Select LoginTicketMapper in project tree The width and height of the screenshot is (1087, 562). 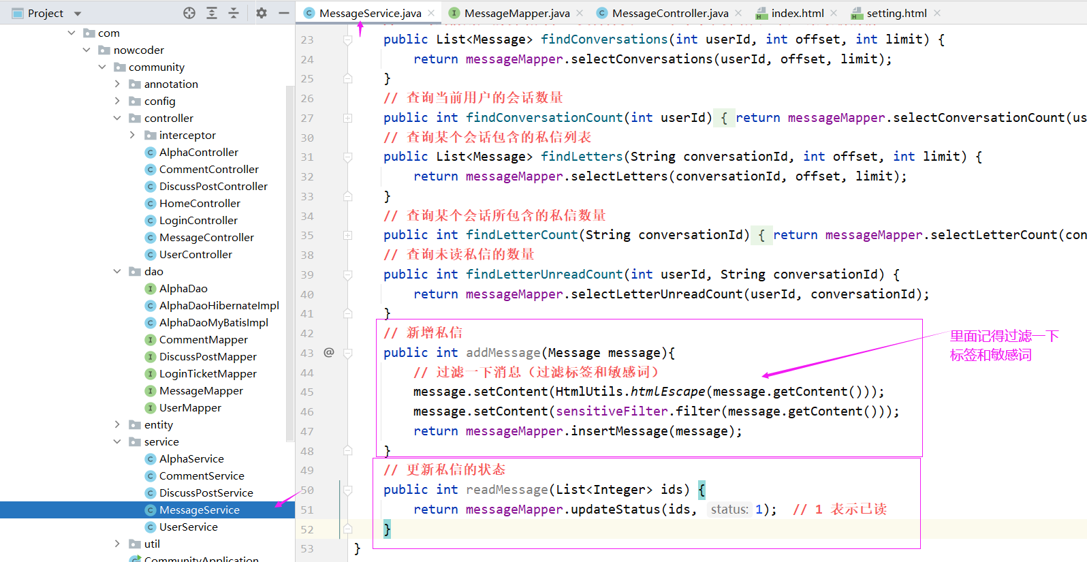(x=208, y=373)
